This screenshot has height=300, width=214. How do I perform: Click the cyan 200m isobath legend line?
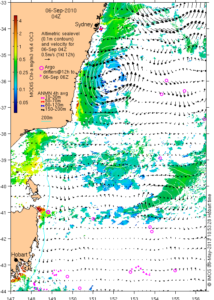tap(46, 121)
